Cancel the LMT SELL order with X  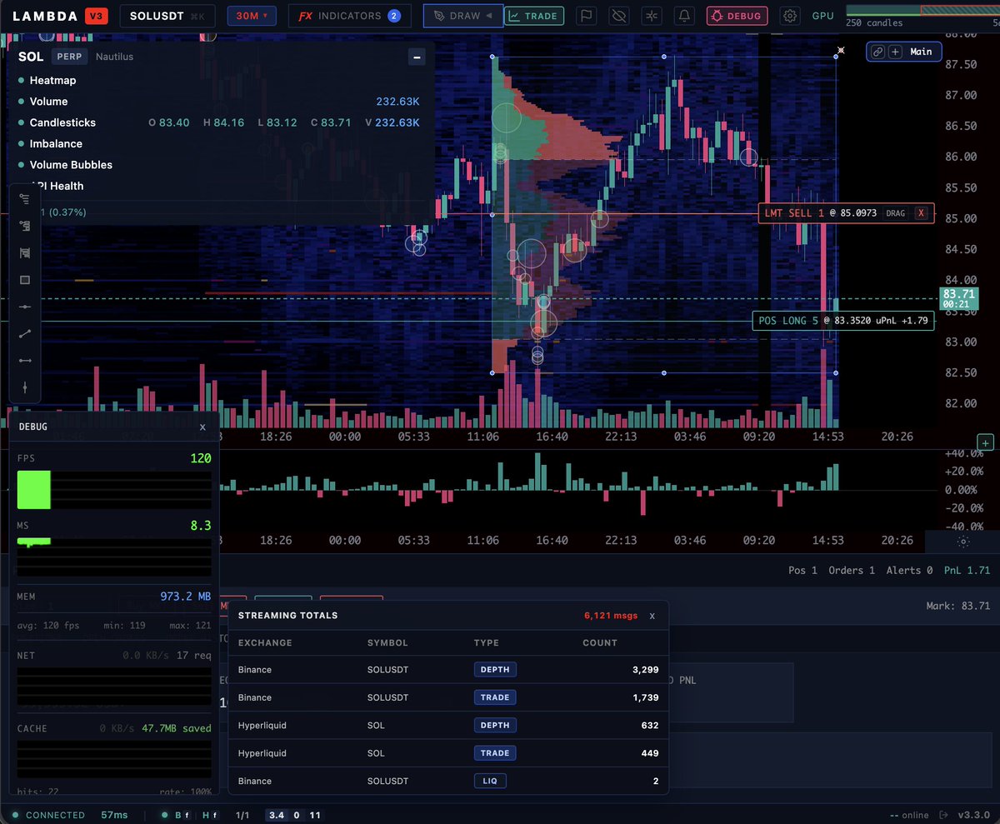(x=921, y=213)
